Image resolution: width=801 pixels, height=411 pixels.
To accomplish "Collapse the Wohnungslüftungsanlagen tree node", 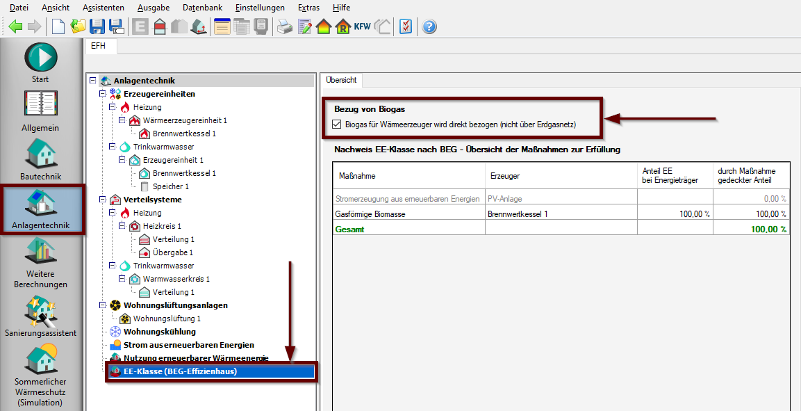I will point(103,305).
